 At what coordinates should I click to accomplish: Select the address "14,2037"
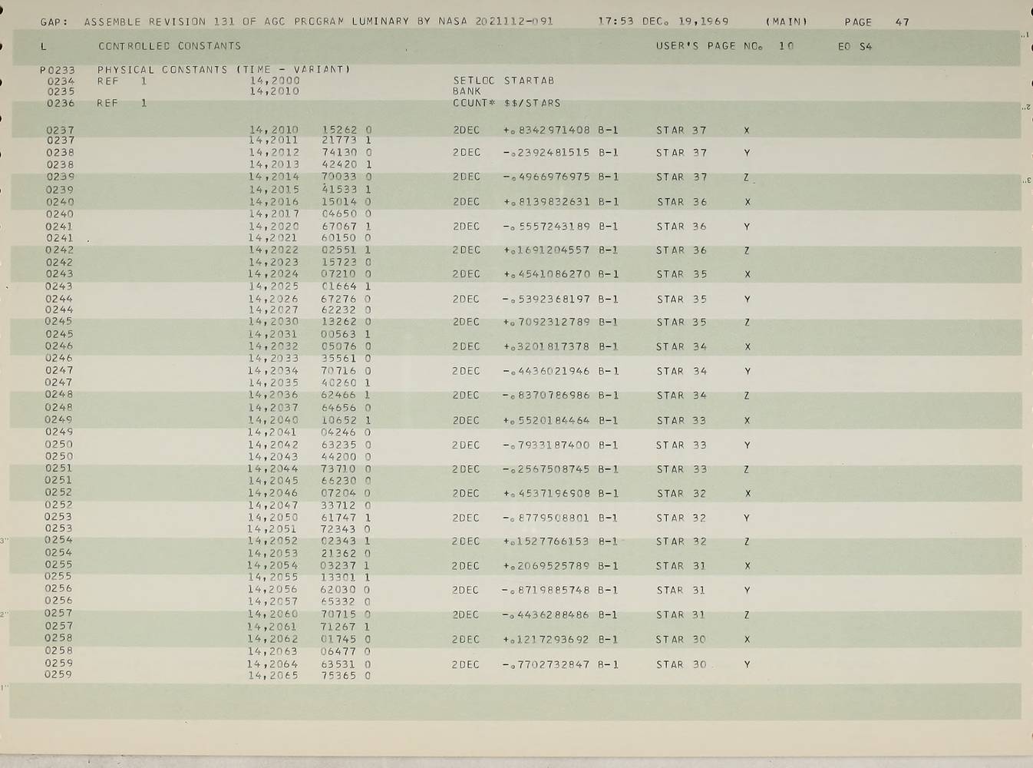[x=273, y=407]
